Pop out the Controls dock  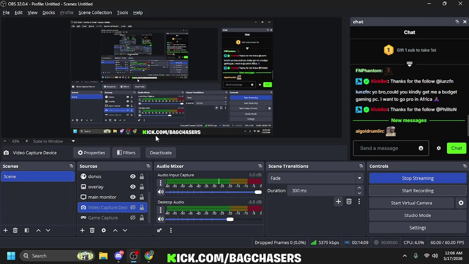(x=465, y=166)
